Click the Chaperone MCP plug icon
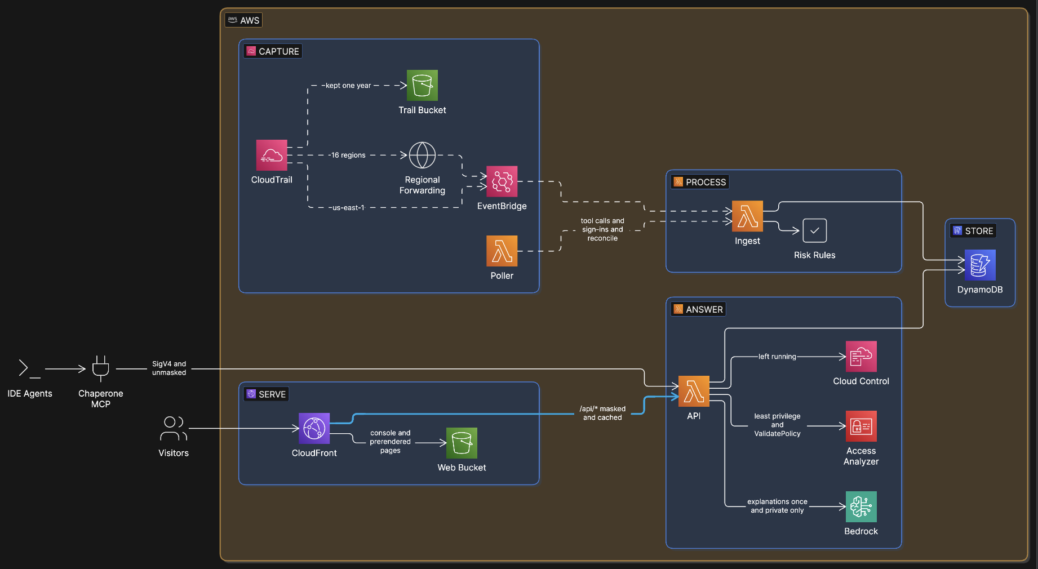 tap(100, 369)
